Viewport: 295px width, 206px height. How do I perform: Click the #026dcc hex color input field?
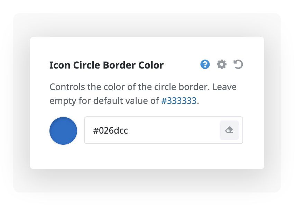point(152,131)
